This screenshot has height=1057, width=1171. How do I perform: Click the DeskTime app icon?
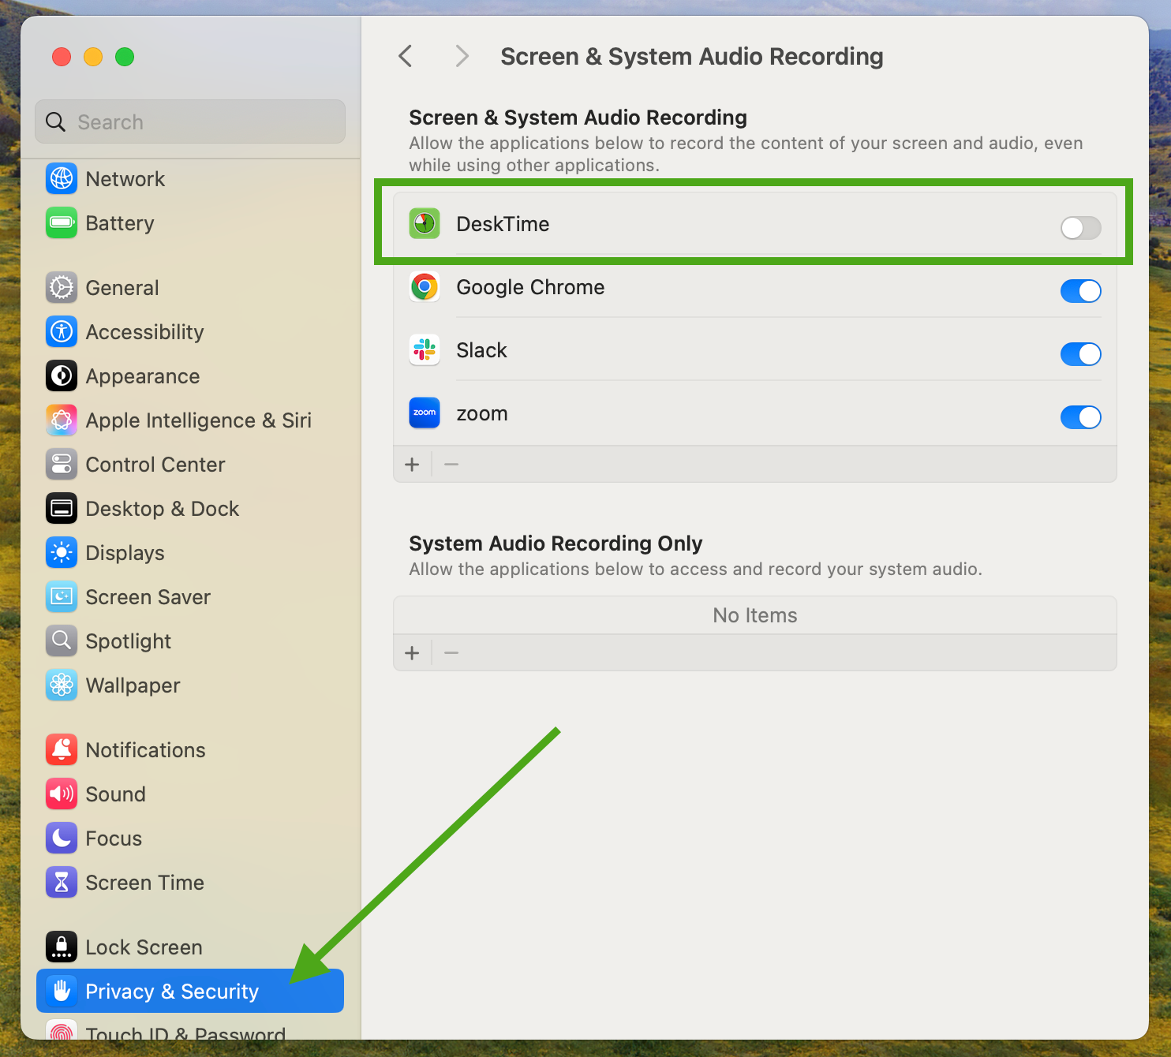pyautogui.click(x=425, y=224)
